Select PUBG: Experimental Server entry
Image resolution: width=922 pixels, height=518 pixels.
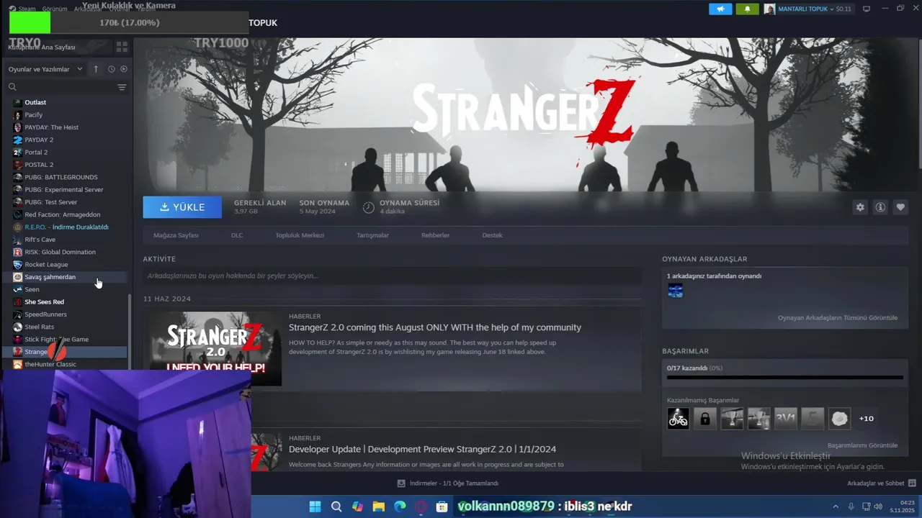(65, 190)
